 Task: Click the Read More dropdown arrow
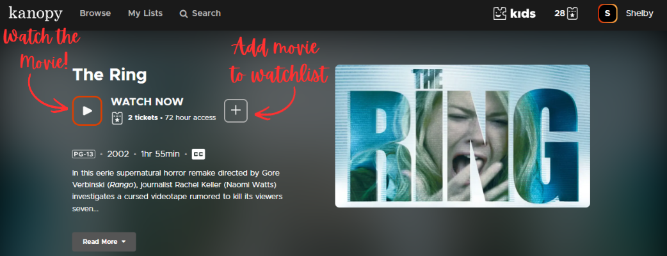(124, 242)
